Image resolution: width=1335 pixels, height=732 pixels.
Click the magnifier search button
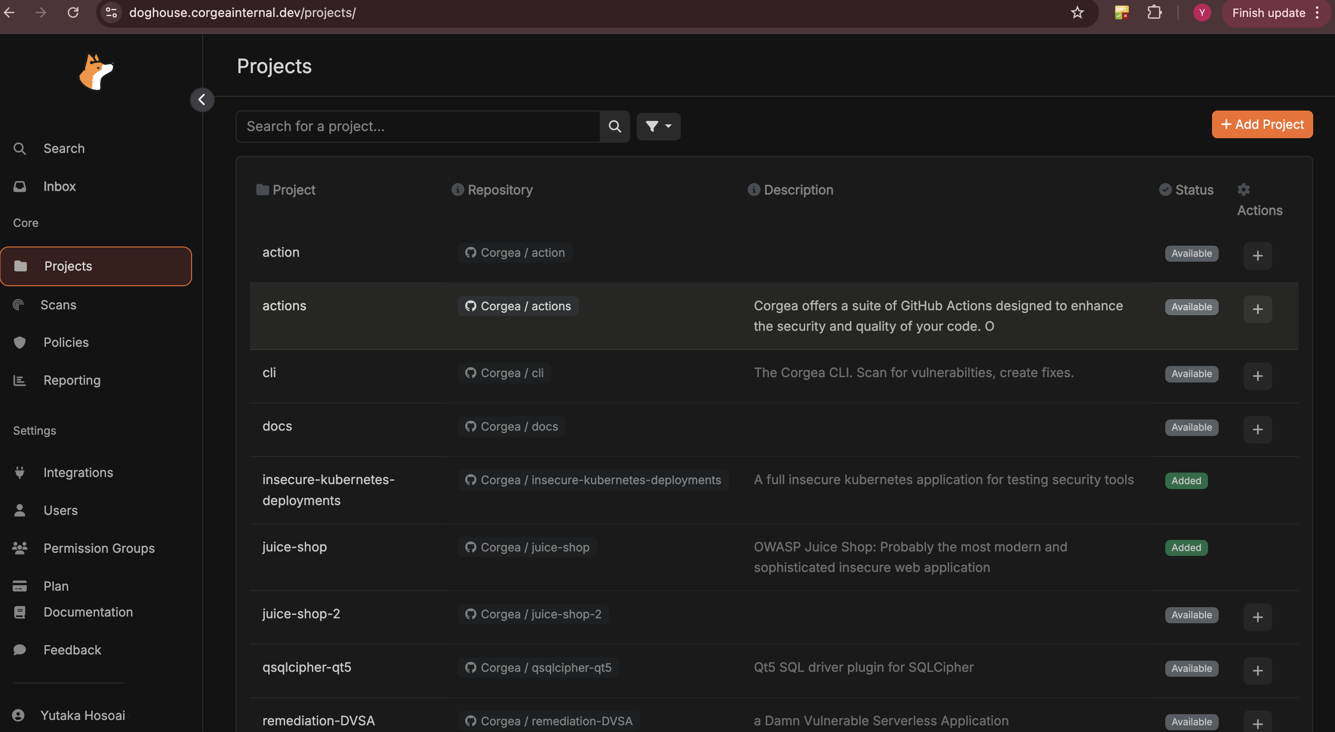click(614, 126)
